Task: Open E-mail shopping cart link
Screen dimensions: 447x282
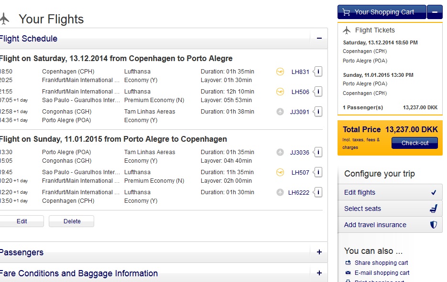Action: (382, 273)
